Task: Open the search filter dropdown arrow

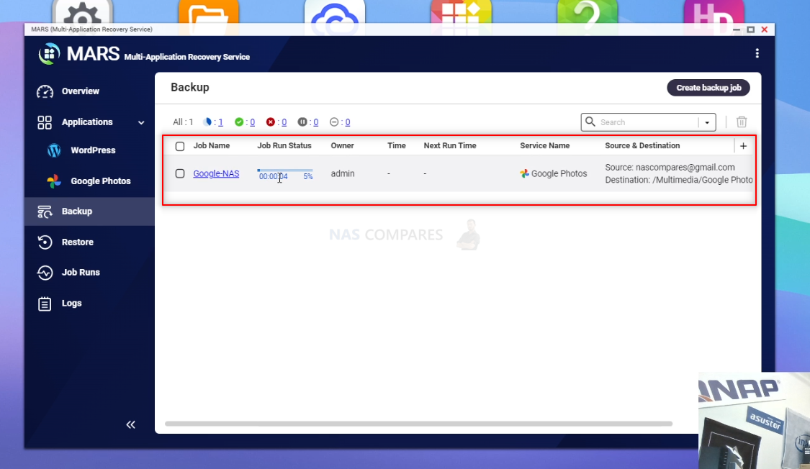Action: coord(707,123)
